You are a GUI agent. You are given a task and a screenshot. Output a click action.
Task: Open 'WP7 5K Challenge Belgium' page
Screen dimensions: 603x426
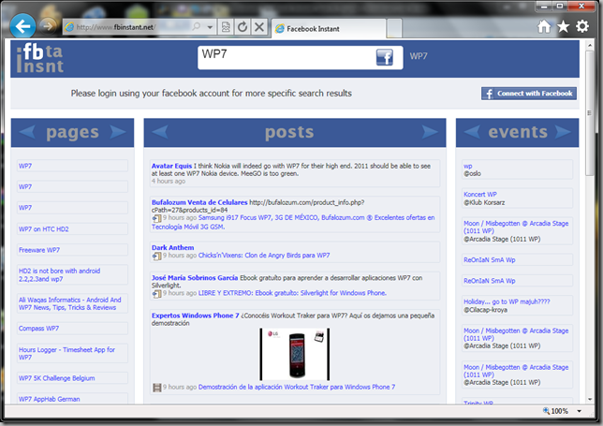coord(56,378)
